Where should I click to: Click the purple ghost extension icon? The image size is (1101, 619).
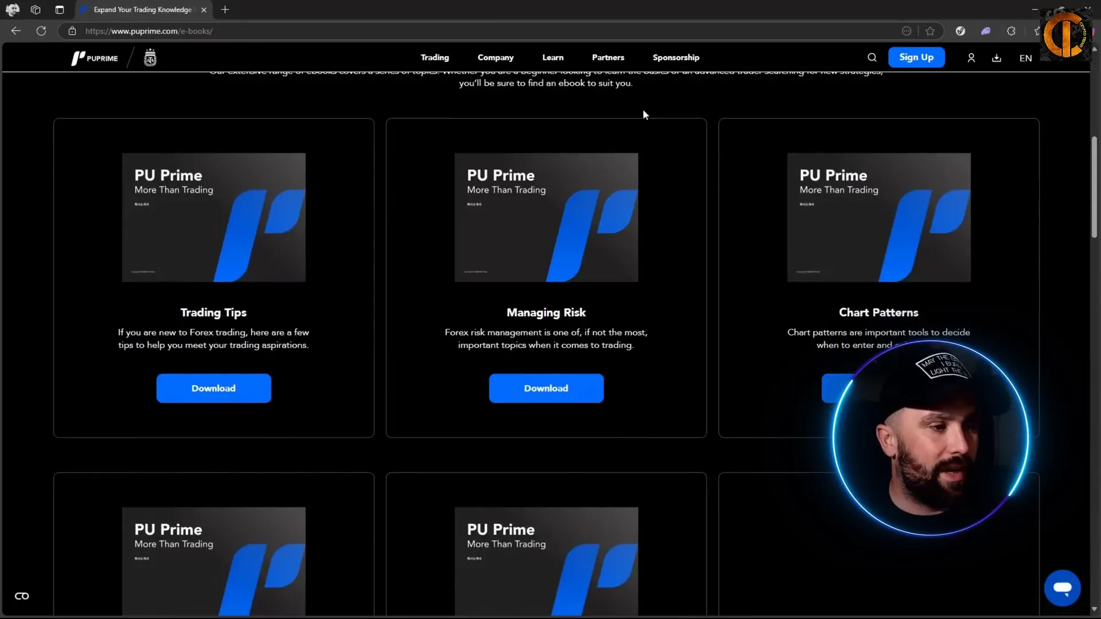tap(986, 31)
